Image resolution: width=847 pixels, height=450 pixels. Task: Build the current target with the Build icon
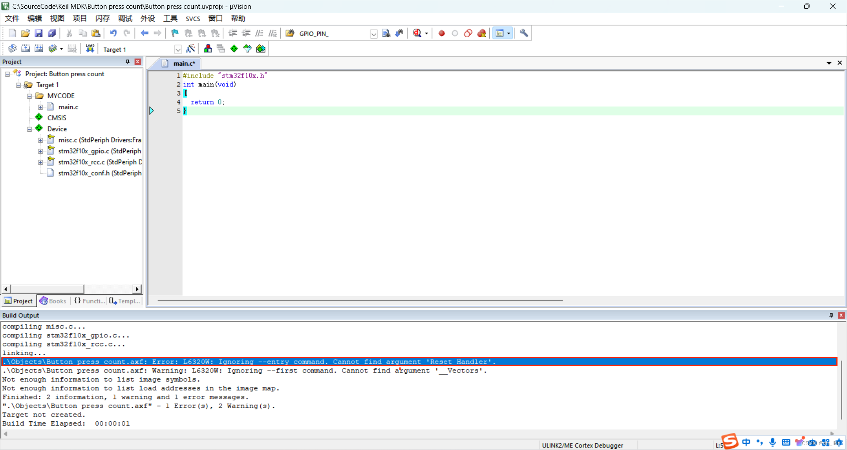pyautogui.click(x=26, y=48)
